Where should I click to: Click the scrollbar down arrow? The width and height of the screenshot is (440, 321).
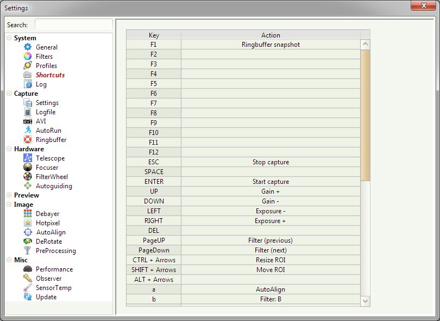click(365, 301)
